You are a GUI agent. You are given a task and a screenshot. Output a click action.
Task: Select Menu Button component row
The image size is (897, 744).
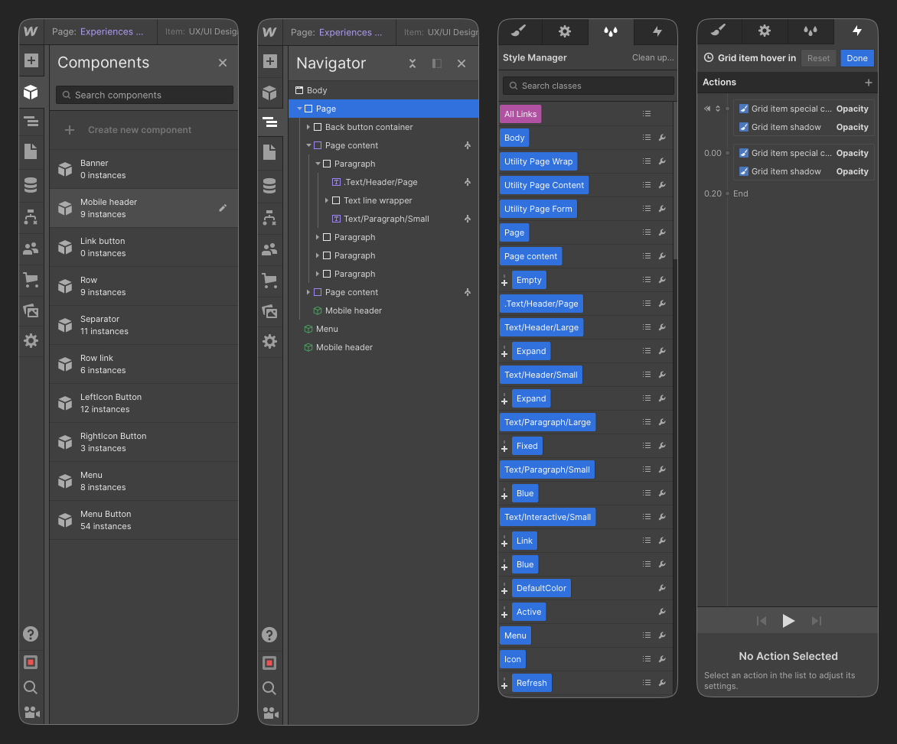(144, 520)
